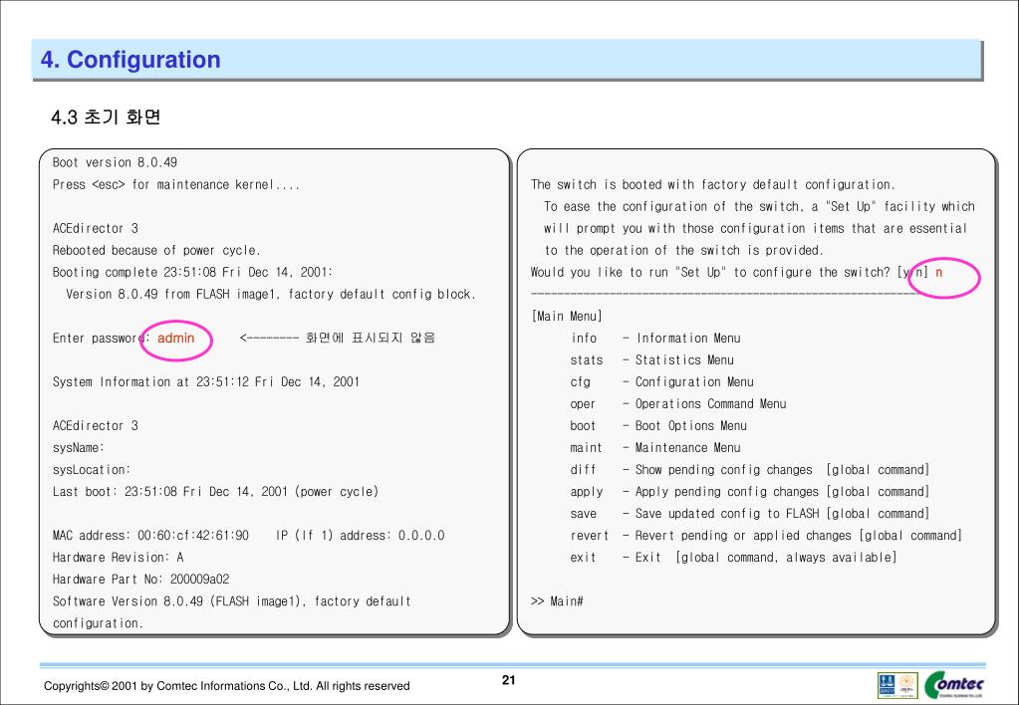Select the red 'admin' password text
This screenshot has width=1019, height=705.
coord(176,338)
